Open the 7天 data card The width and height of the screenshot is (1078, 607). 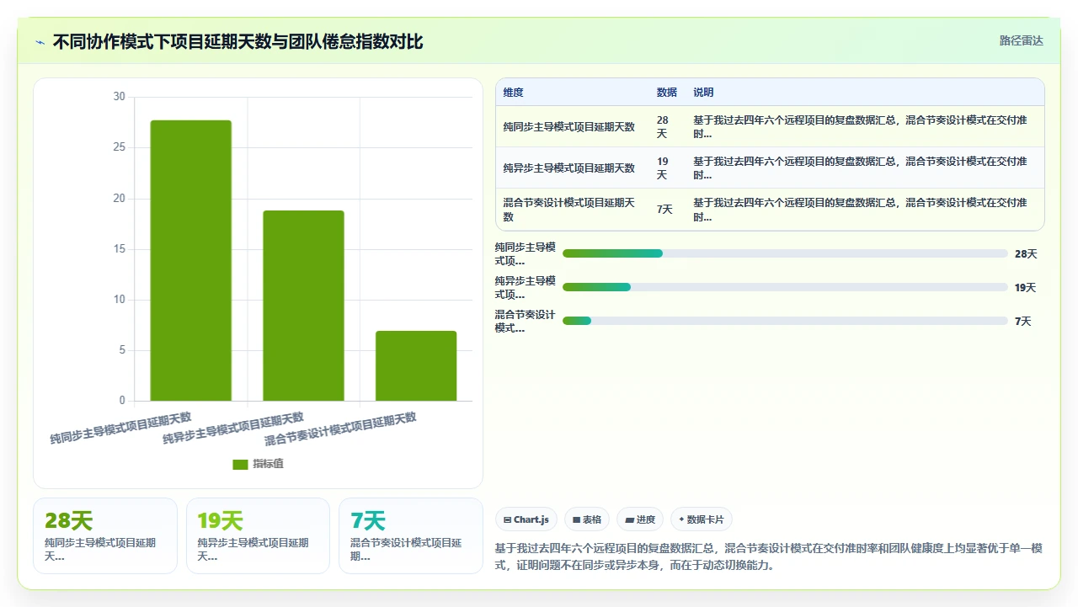pyautogui.click(x=411, y=536)
